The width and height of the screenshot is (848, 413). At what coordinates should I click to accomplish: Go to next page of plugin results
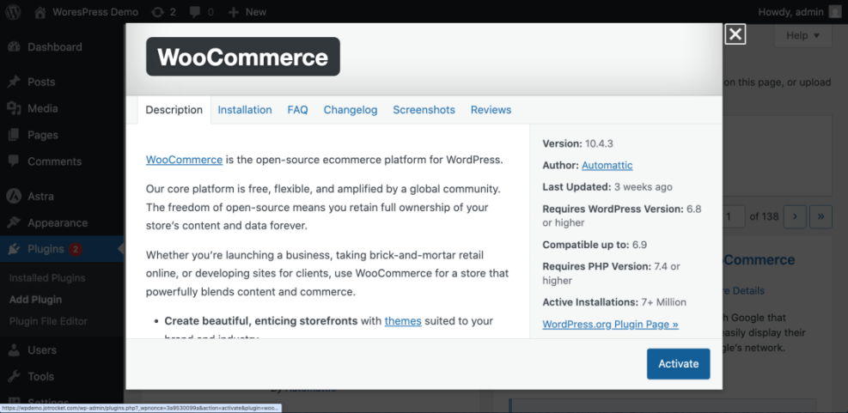795,216
